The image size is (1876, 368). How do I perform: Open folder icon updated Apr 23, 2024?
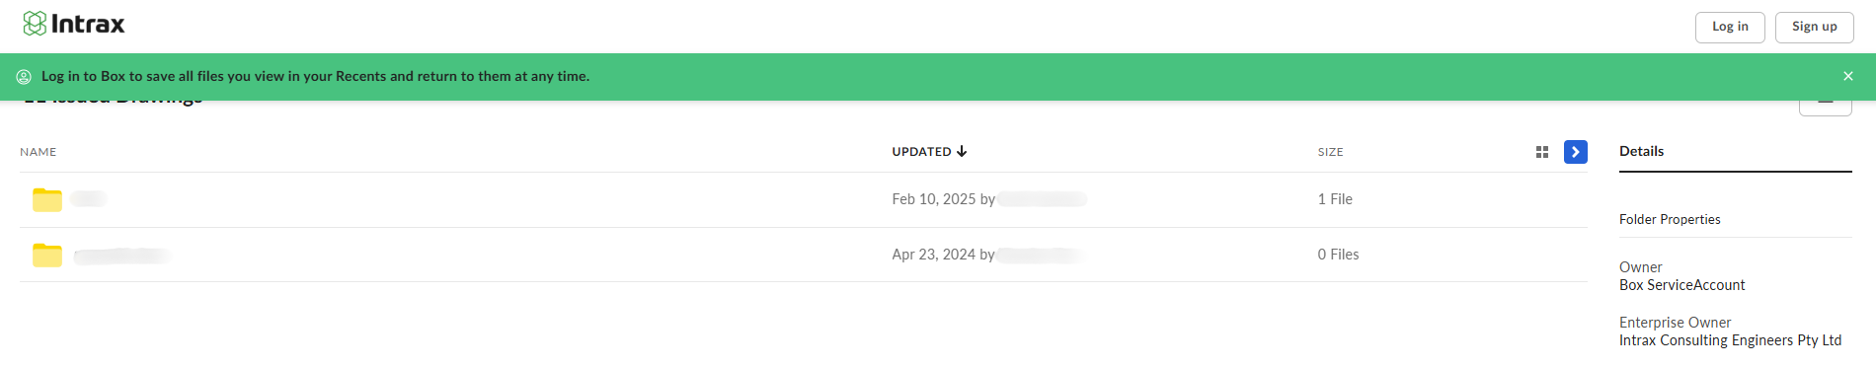[x=47, y=255]
